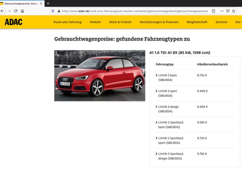Click the 8.750 € price
Screen dimensions: 242x169
coord(202,75)
